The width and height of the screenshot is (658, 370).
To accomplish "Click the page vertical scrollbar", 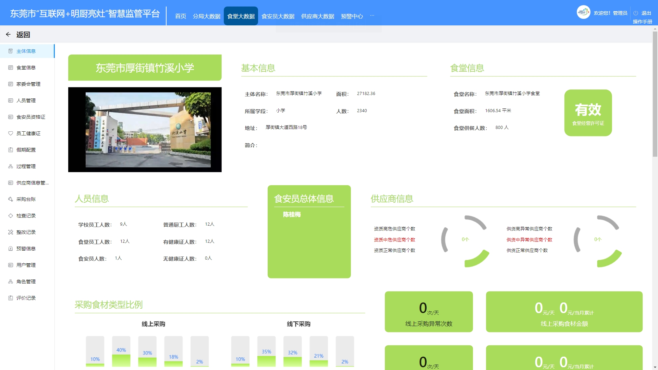I will pos(655,94).
